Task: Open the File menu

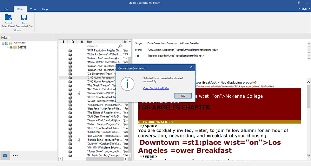Action: click(x=7, y=9)
